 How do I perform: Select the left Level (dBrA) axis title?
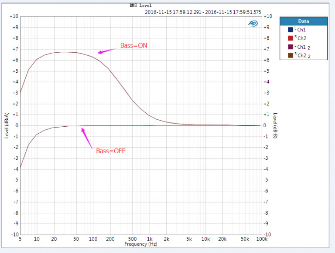coord(7,125)
